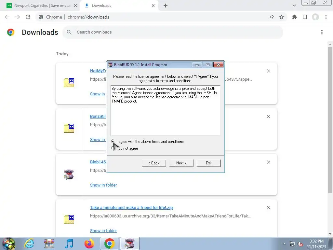
Task: Remove the BonziKil download from list
Action: tap(268, 117)
